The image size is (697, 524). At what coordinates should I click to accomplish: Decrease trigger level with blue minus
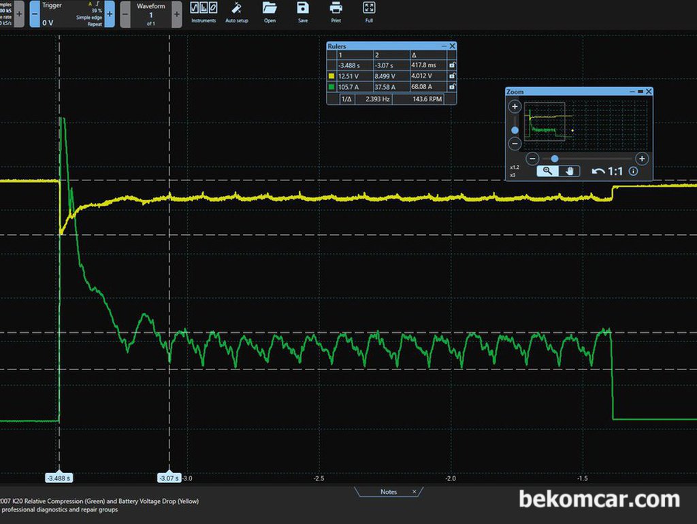tap(35, 14)
